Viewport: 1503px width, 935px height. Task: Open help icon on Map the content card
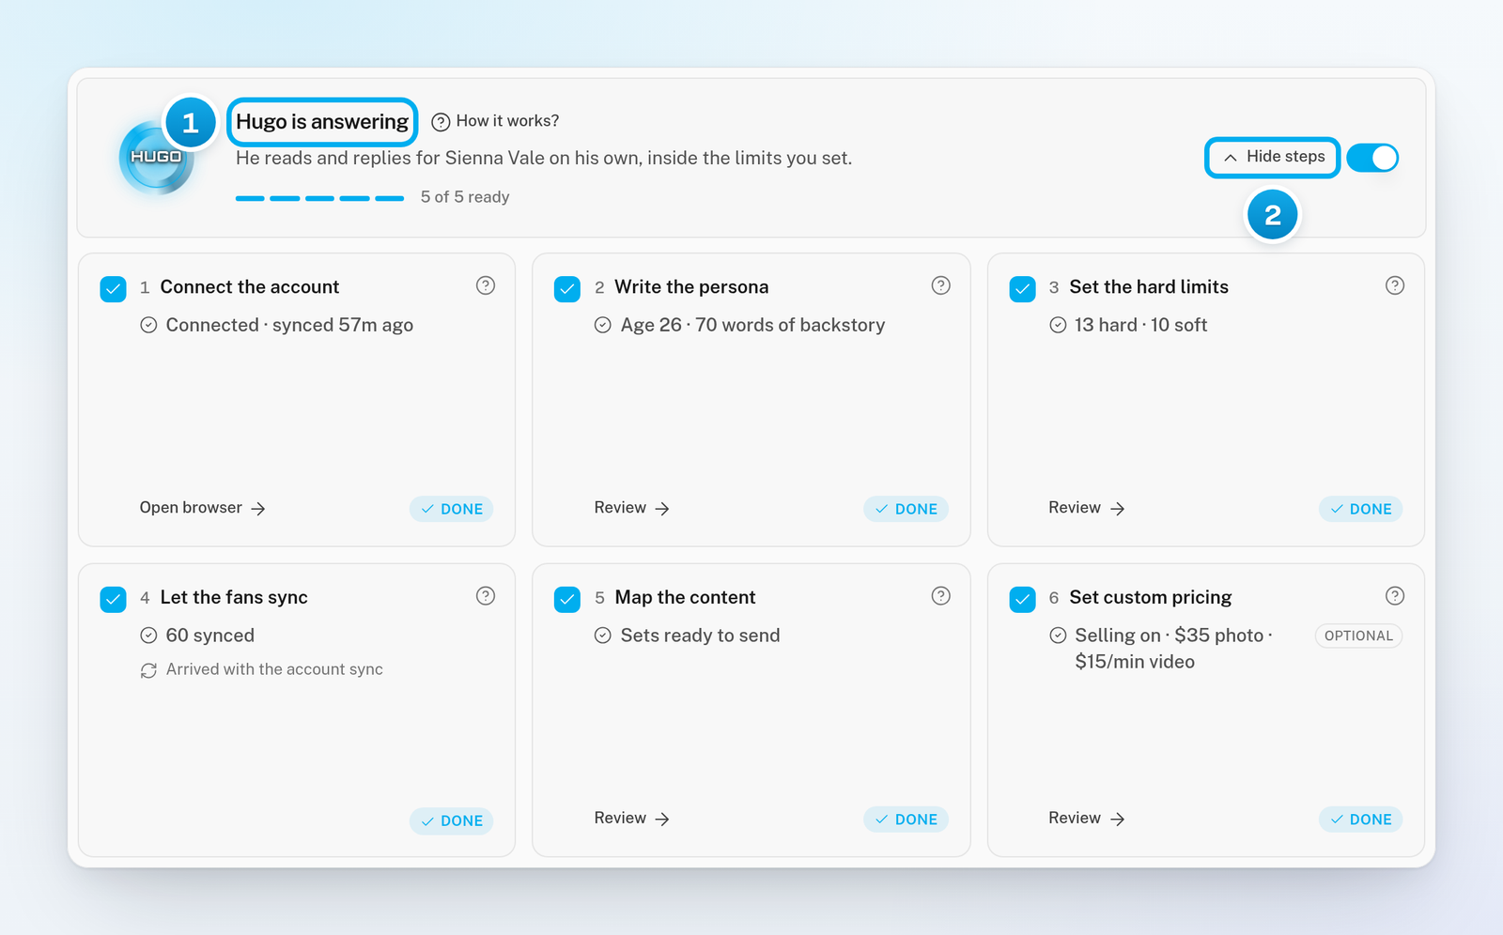(x=940, y=596)
